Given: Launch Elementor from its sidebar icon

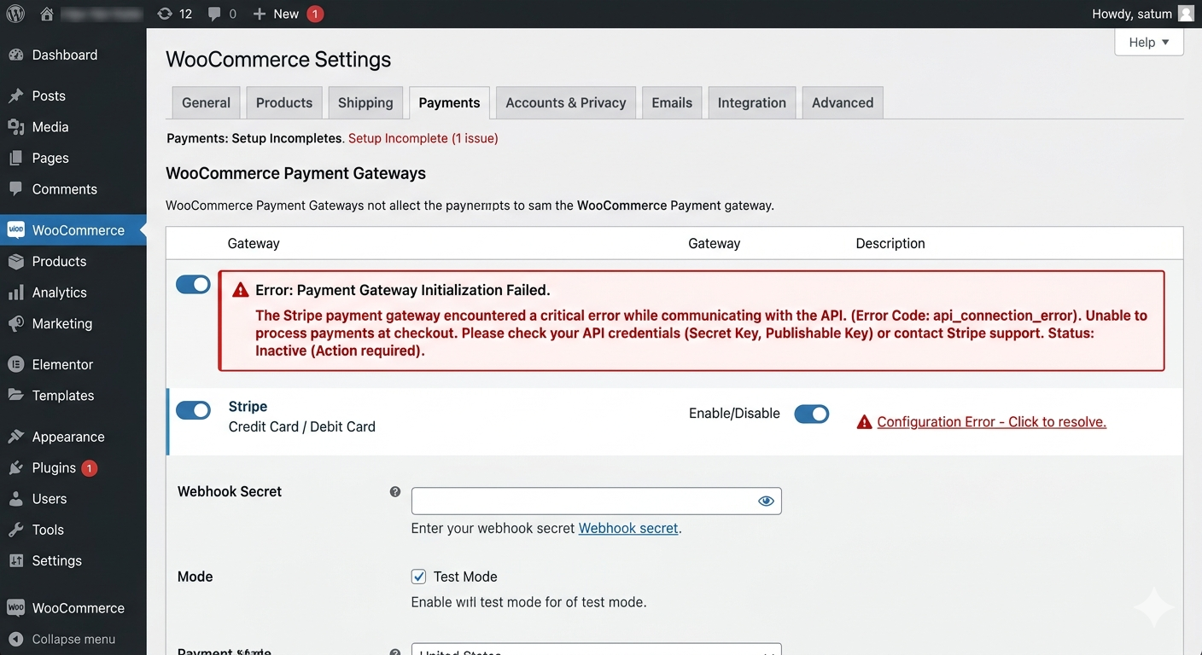Looking at the screenshot, I should point(15,364).
